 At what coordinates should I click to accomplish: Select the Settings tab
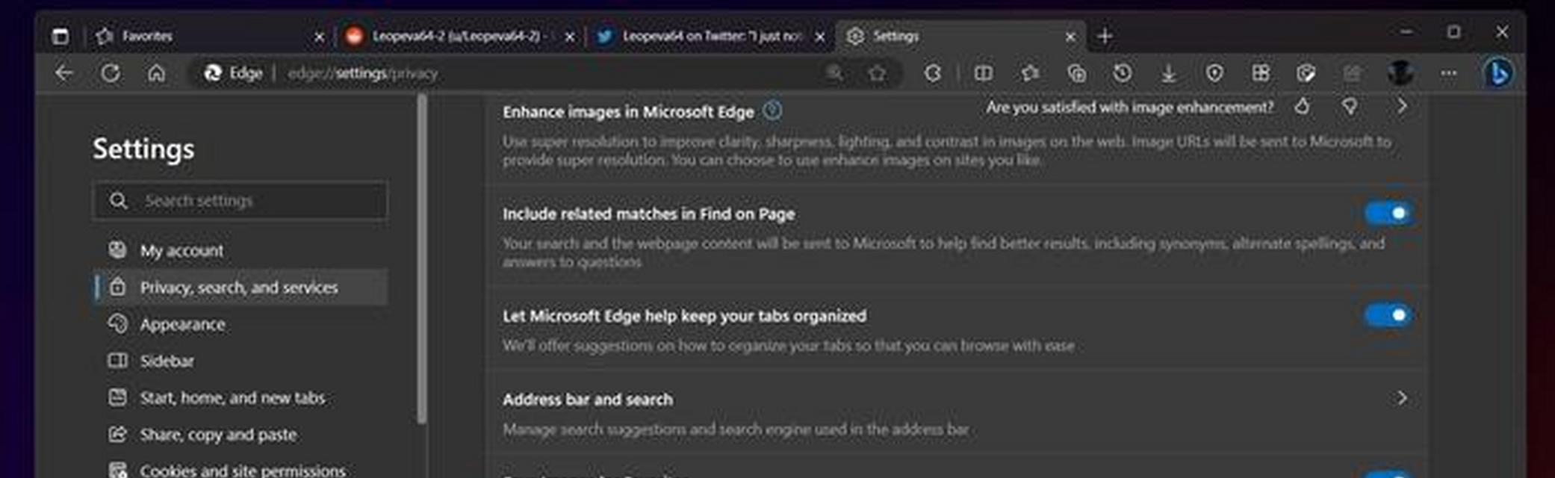(961, 36)
